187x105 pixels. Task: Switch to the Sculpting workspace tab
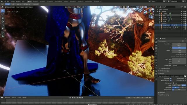pyautogui.click(x=43, y=2)
